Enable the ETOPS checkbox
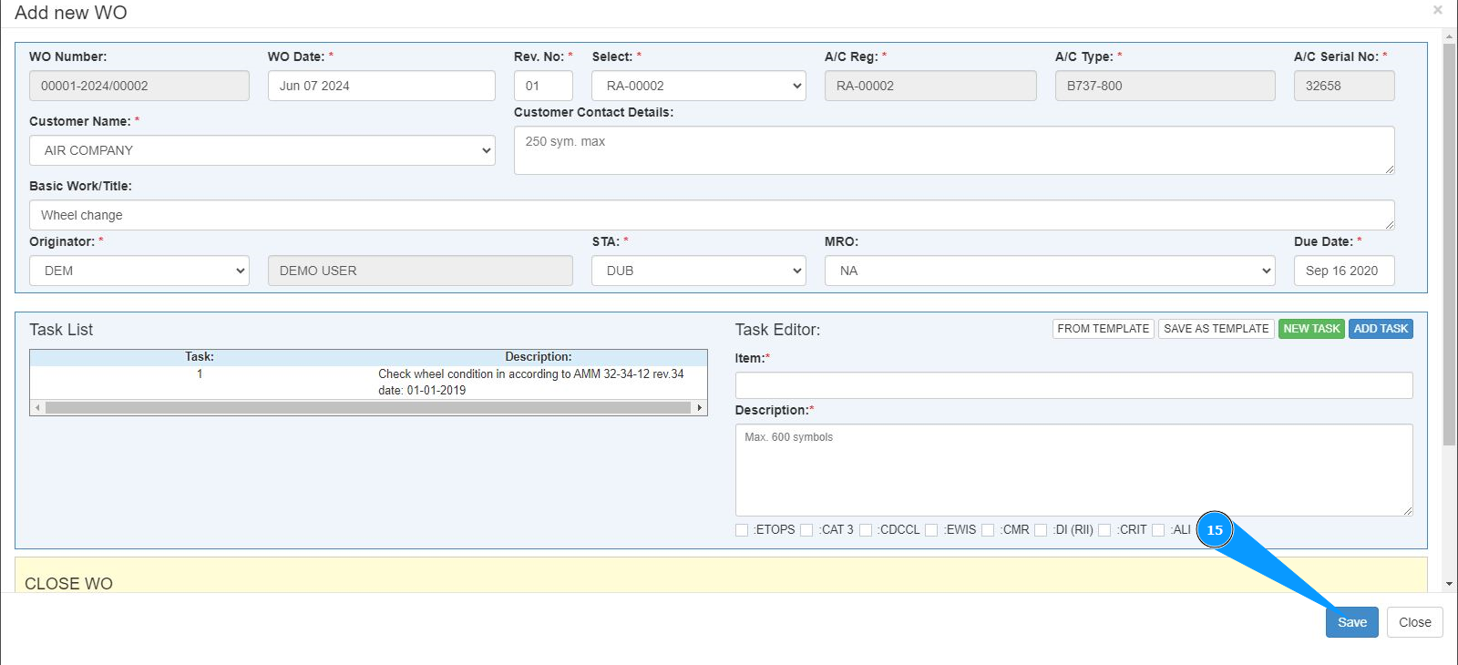1458x665 pixels. 742,530
